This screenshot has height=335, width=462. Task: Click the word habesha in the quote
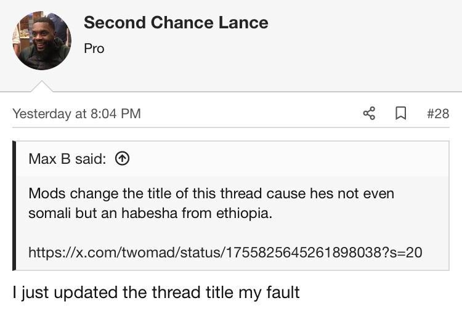coord(150,213)
